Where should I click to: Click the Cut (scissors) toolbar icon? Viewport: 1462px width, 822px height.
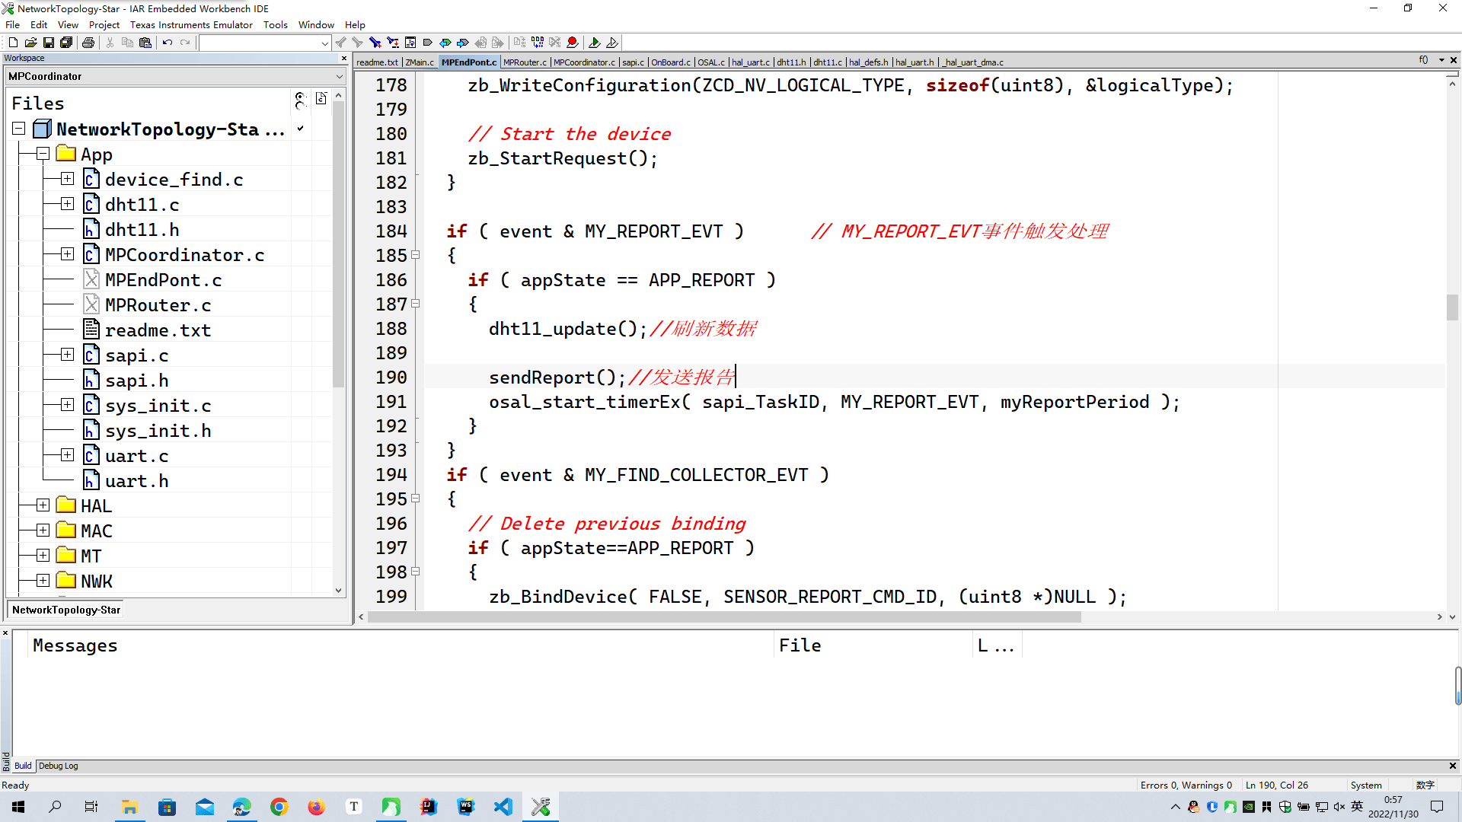point(110,43)
